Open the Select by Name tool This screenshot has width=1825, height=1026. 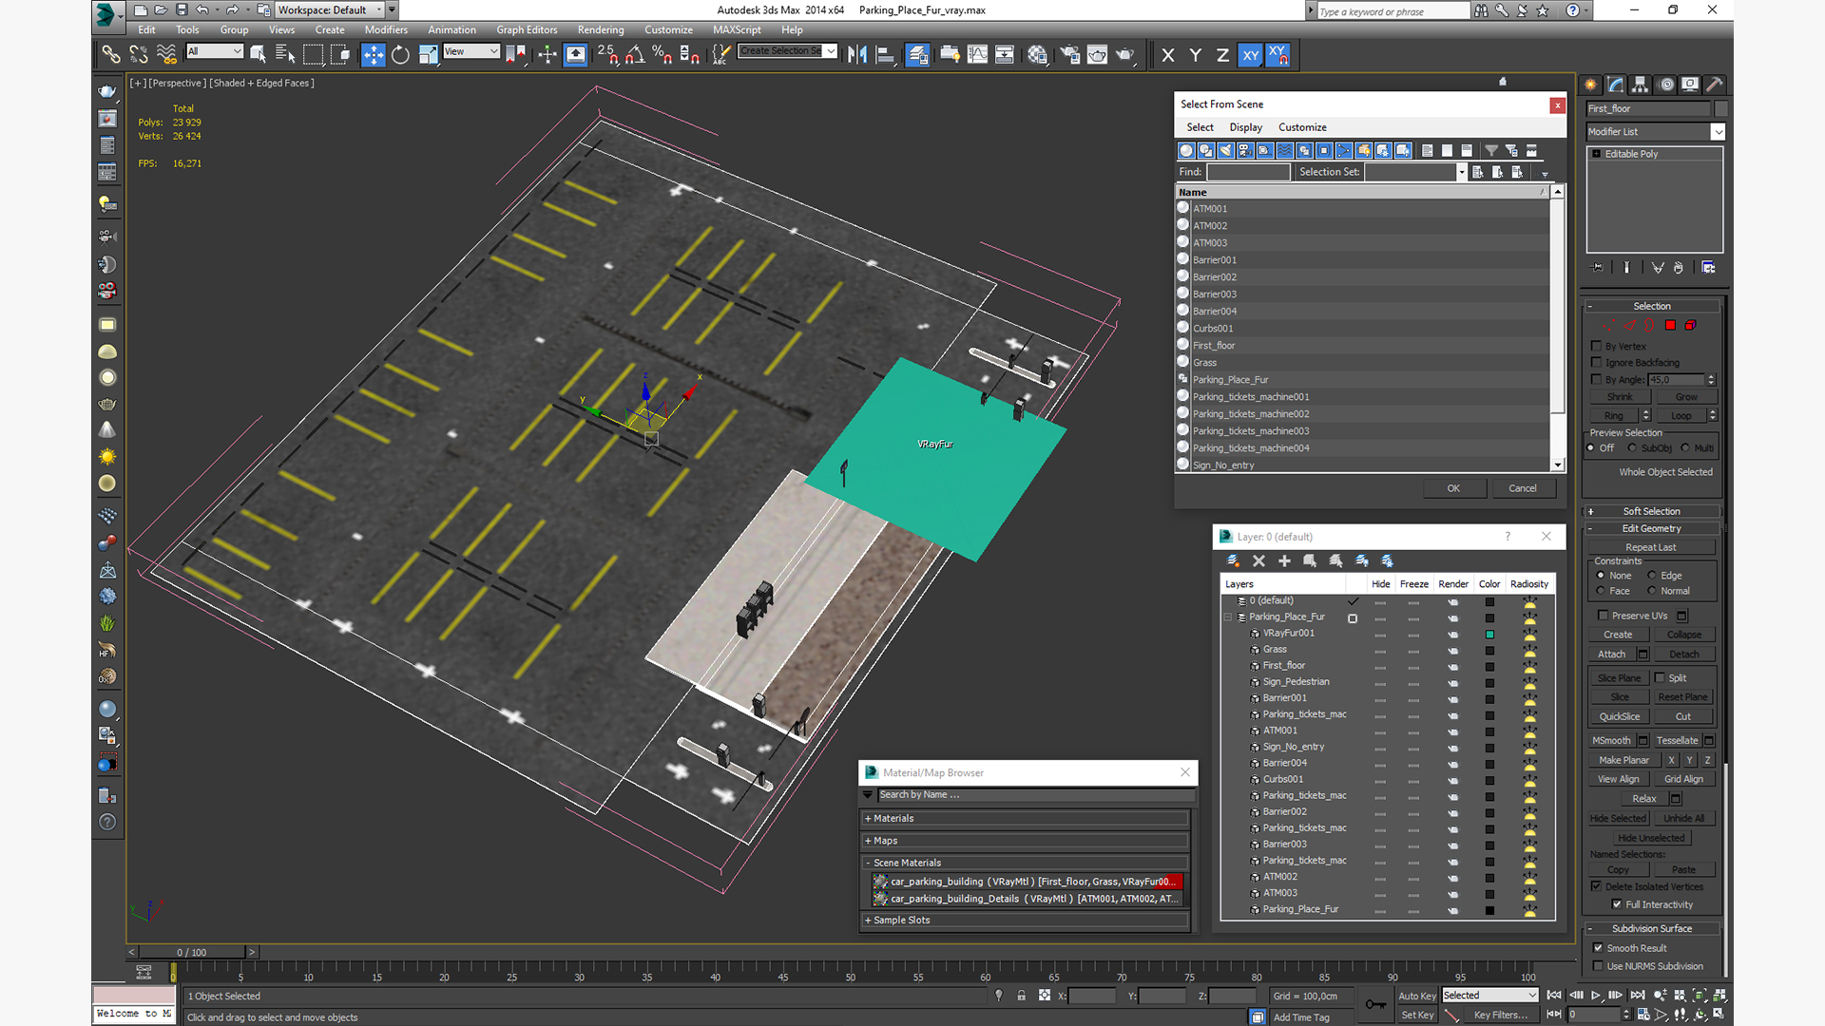pos(285,55)
